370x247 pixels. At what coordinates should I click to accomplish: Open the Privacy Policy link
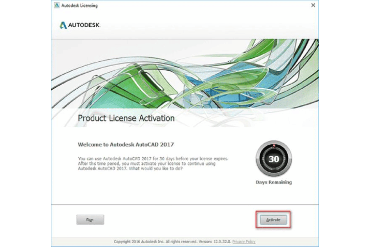click(244, 242)
